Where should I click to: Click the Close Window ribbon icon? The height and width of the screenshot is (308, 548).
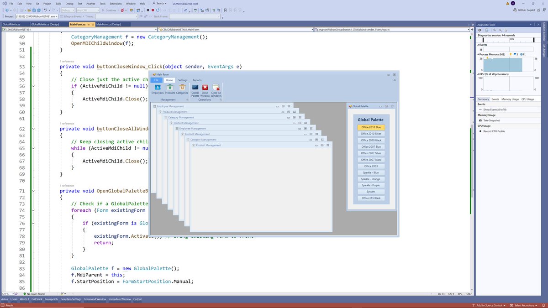click(x=205, y=87)
